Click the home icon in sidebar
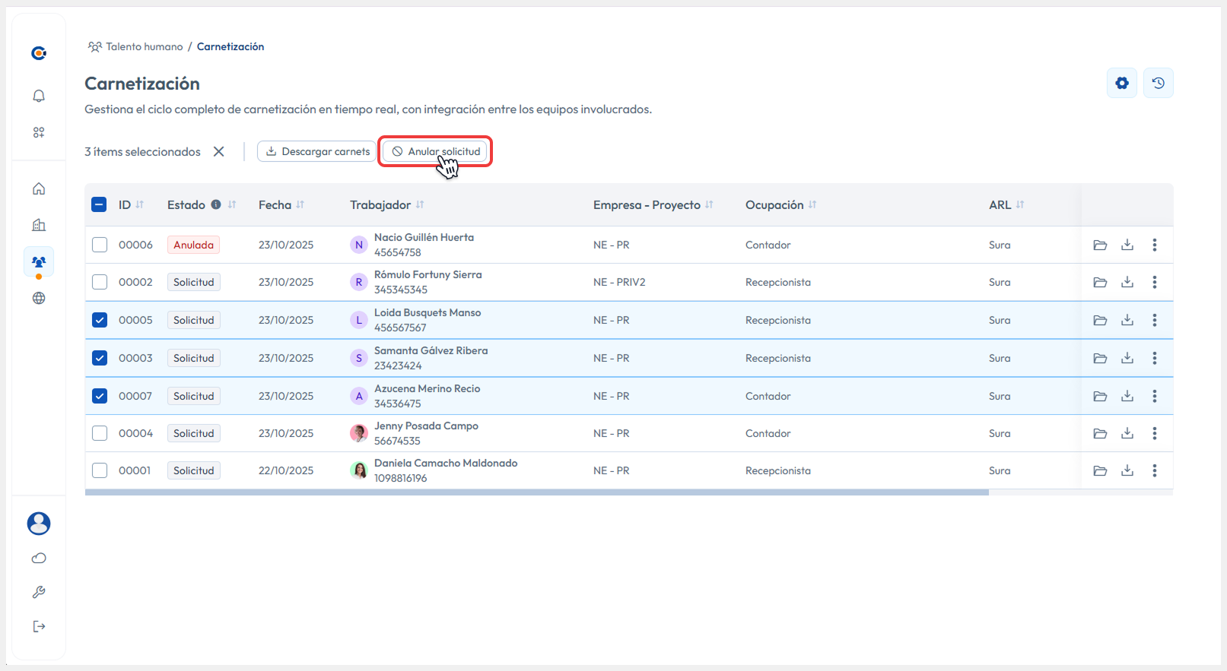Image resolution: width=1227 pixels, height=671 pixels. tap(39, 188)
